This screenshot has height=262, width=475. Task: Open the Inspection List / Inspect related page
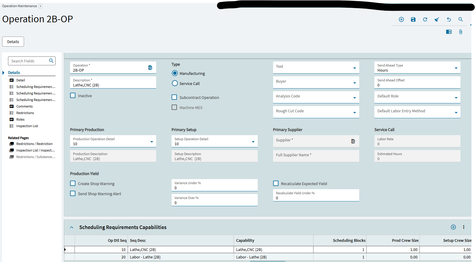[x=36, y=150]
